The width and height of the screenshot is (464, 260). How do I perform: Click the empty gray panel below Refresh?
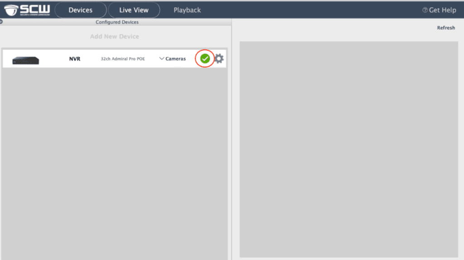coord(348,149)
